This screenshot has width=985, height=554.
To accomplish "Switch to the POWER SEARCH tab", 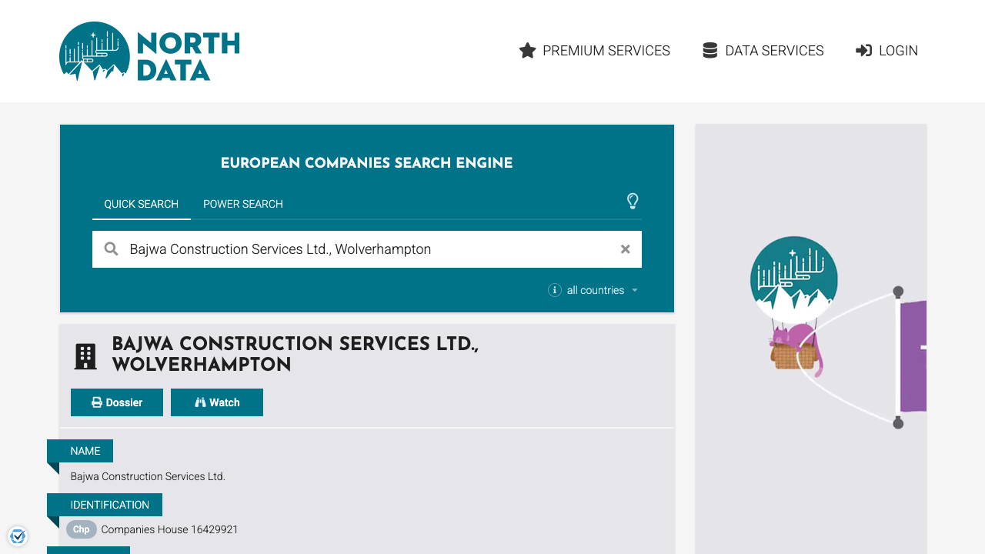I will click(242, 204).
